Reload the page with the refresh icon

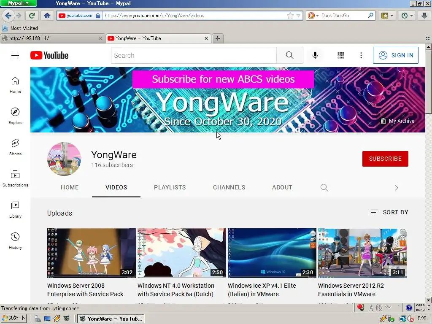coord(32,16)
